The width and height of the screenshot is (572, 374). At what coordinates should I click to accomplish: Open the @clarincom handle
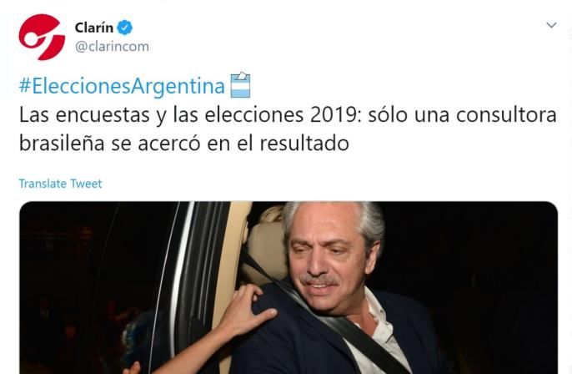(x=112, y=47)
